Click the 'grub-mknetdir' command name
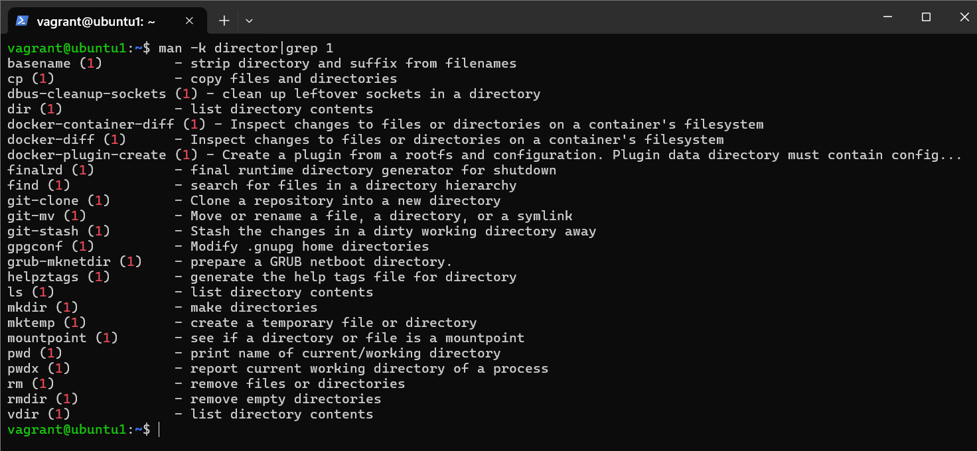Image resolution: width=977 pixels, height=451 pixels. tap(58, 262)
